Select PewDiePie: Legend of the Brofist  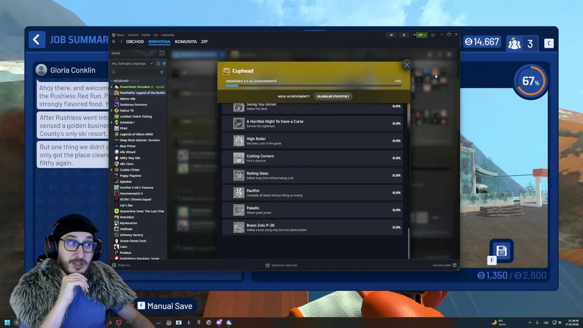pos(140,93)
